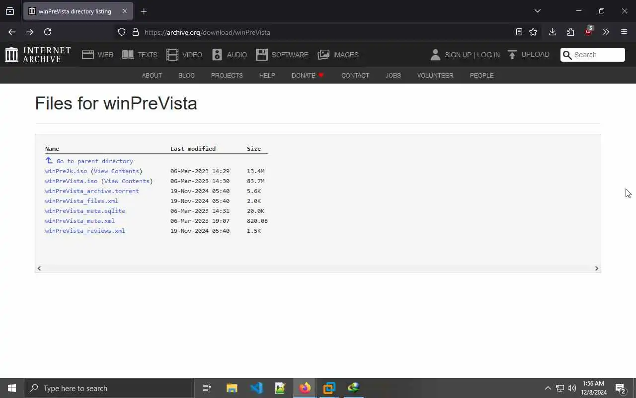Click listing scrollbar right arrow

coord(597,268)
